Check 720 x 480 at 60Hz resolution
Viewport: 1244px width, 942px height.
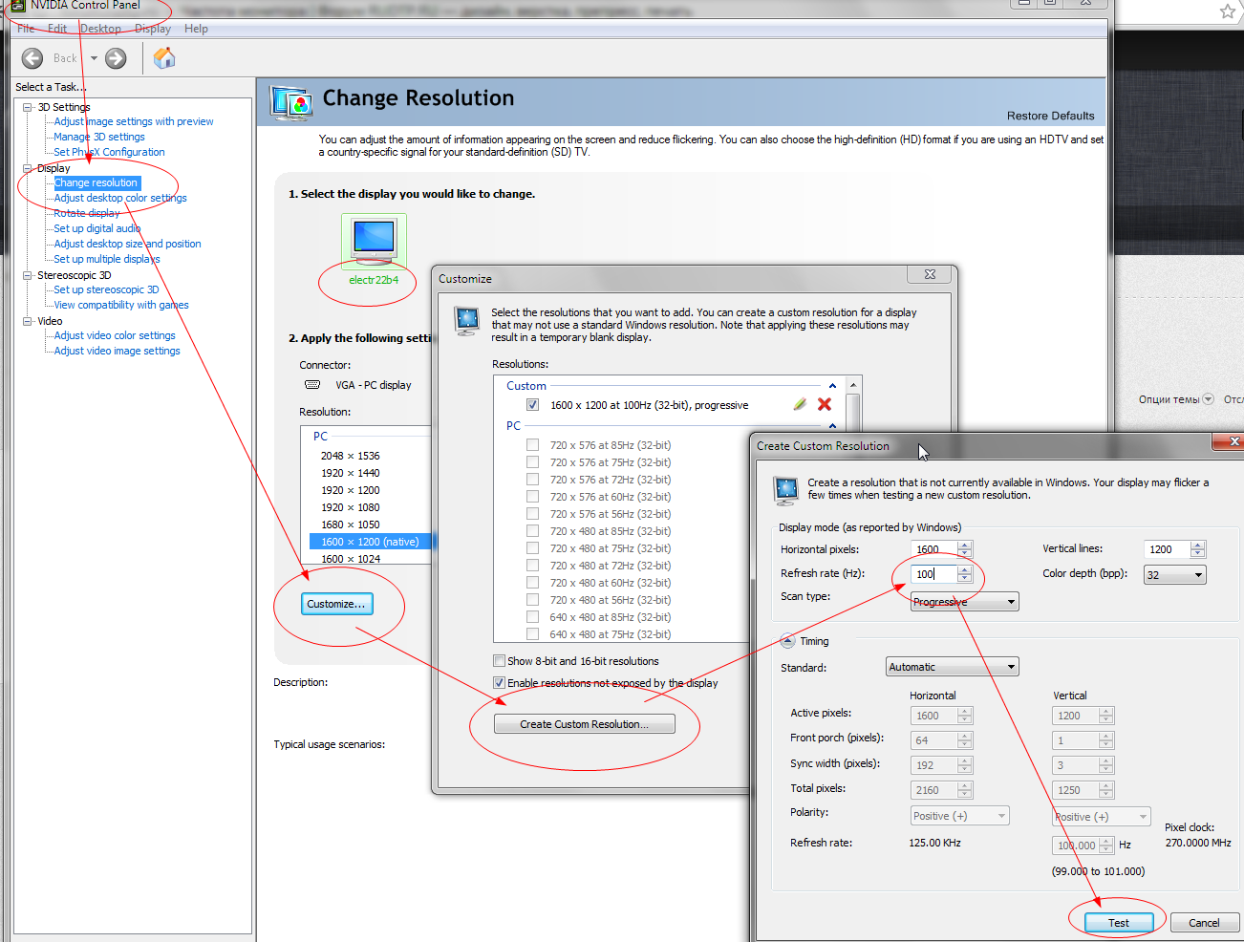point(532,583)
